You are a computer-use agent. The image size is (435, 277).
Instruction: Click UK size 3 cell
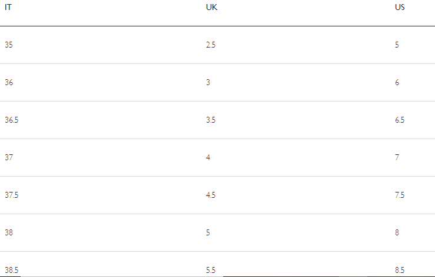pos(208,83)
